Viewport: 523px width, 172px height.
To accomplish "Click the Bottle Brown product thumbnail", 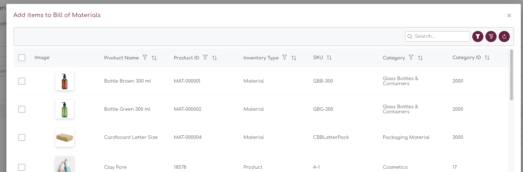I will tap(65, 81).
